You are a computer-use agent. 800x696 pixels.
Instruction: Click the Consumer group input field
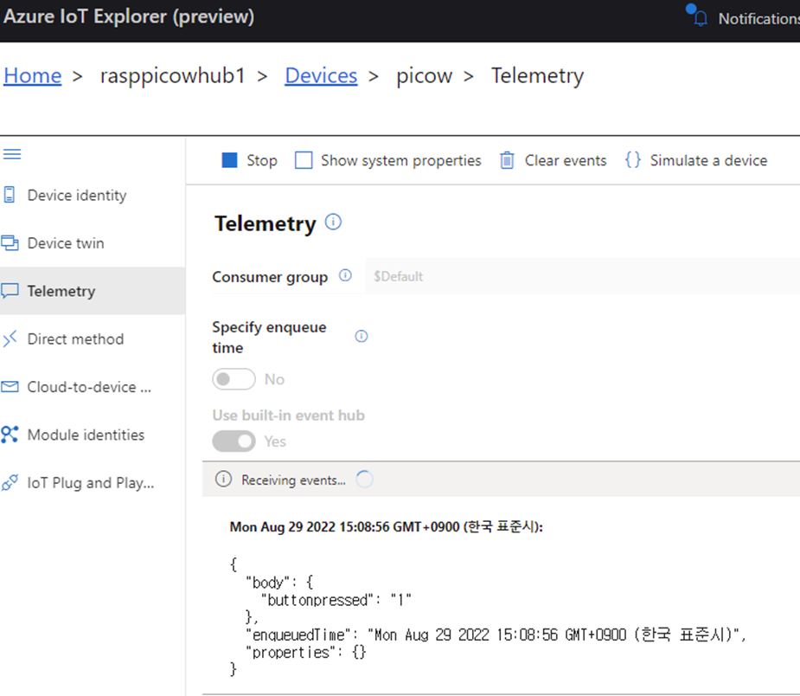579,277
